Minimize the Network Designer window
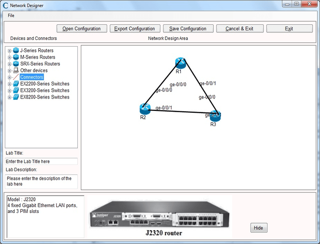 pyautogui.click(x=288, y=4)
